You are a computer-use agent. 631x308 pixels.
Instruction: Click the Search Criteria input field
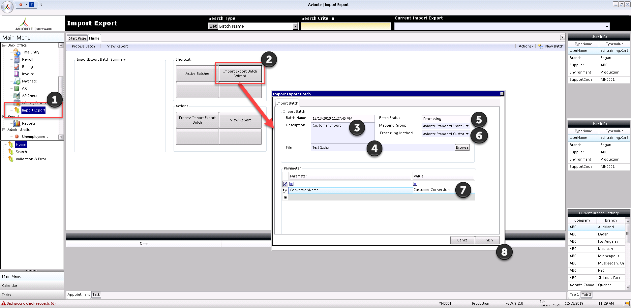(346, 26)
